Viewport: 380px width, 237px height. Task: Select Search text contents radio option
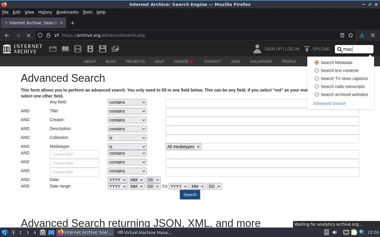click(x=317, y=71)
